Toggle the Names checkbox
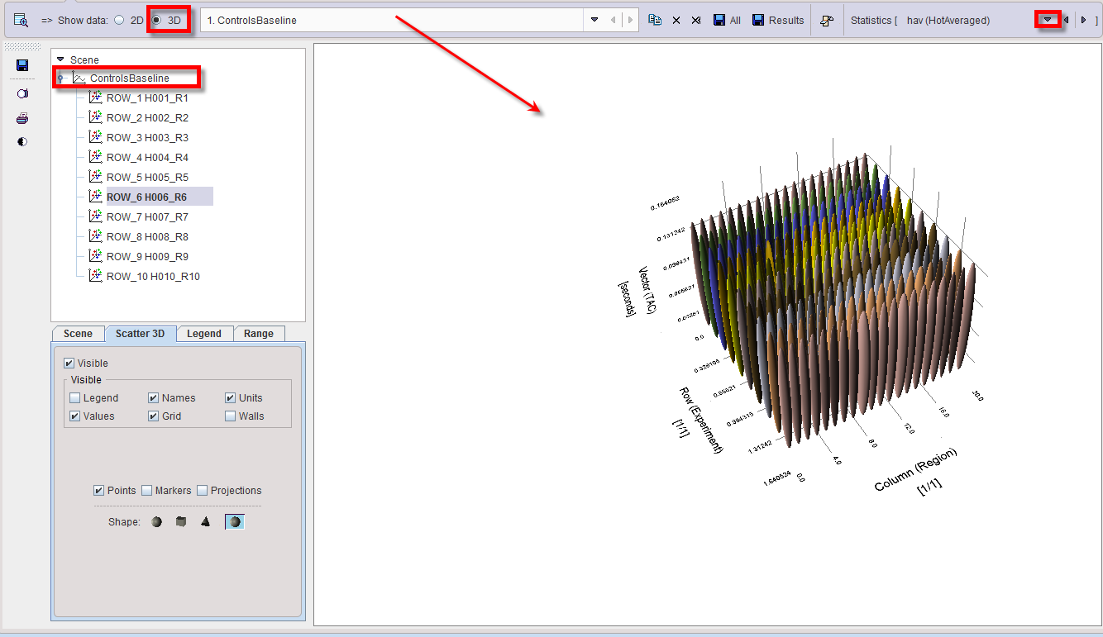 [x=154, y=398]
